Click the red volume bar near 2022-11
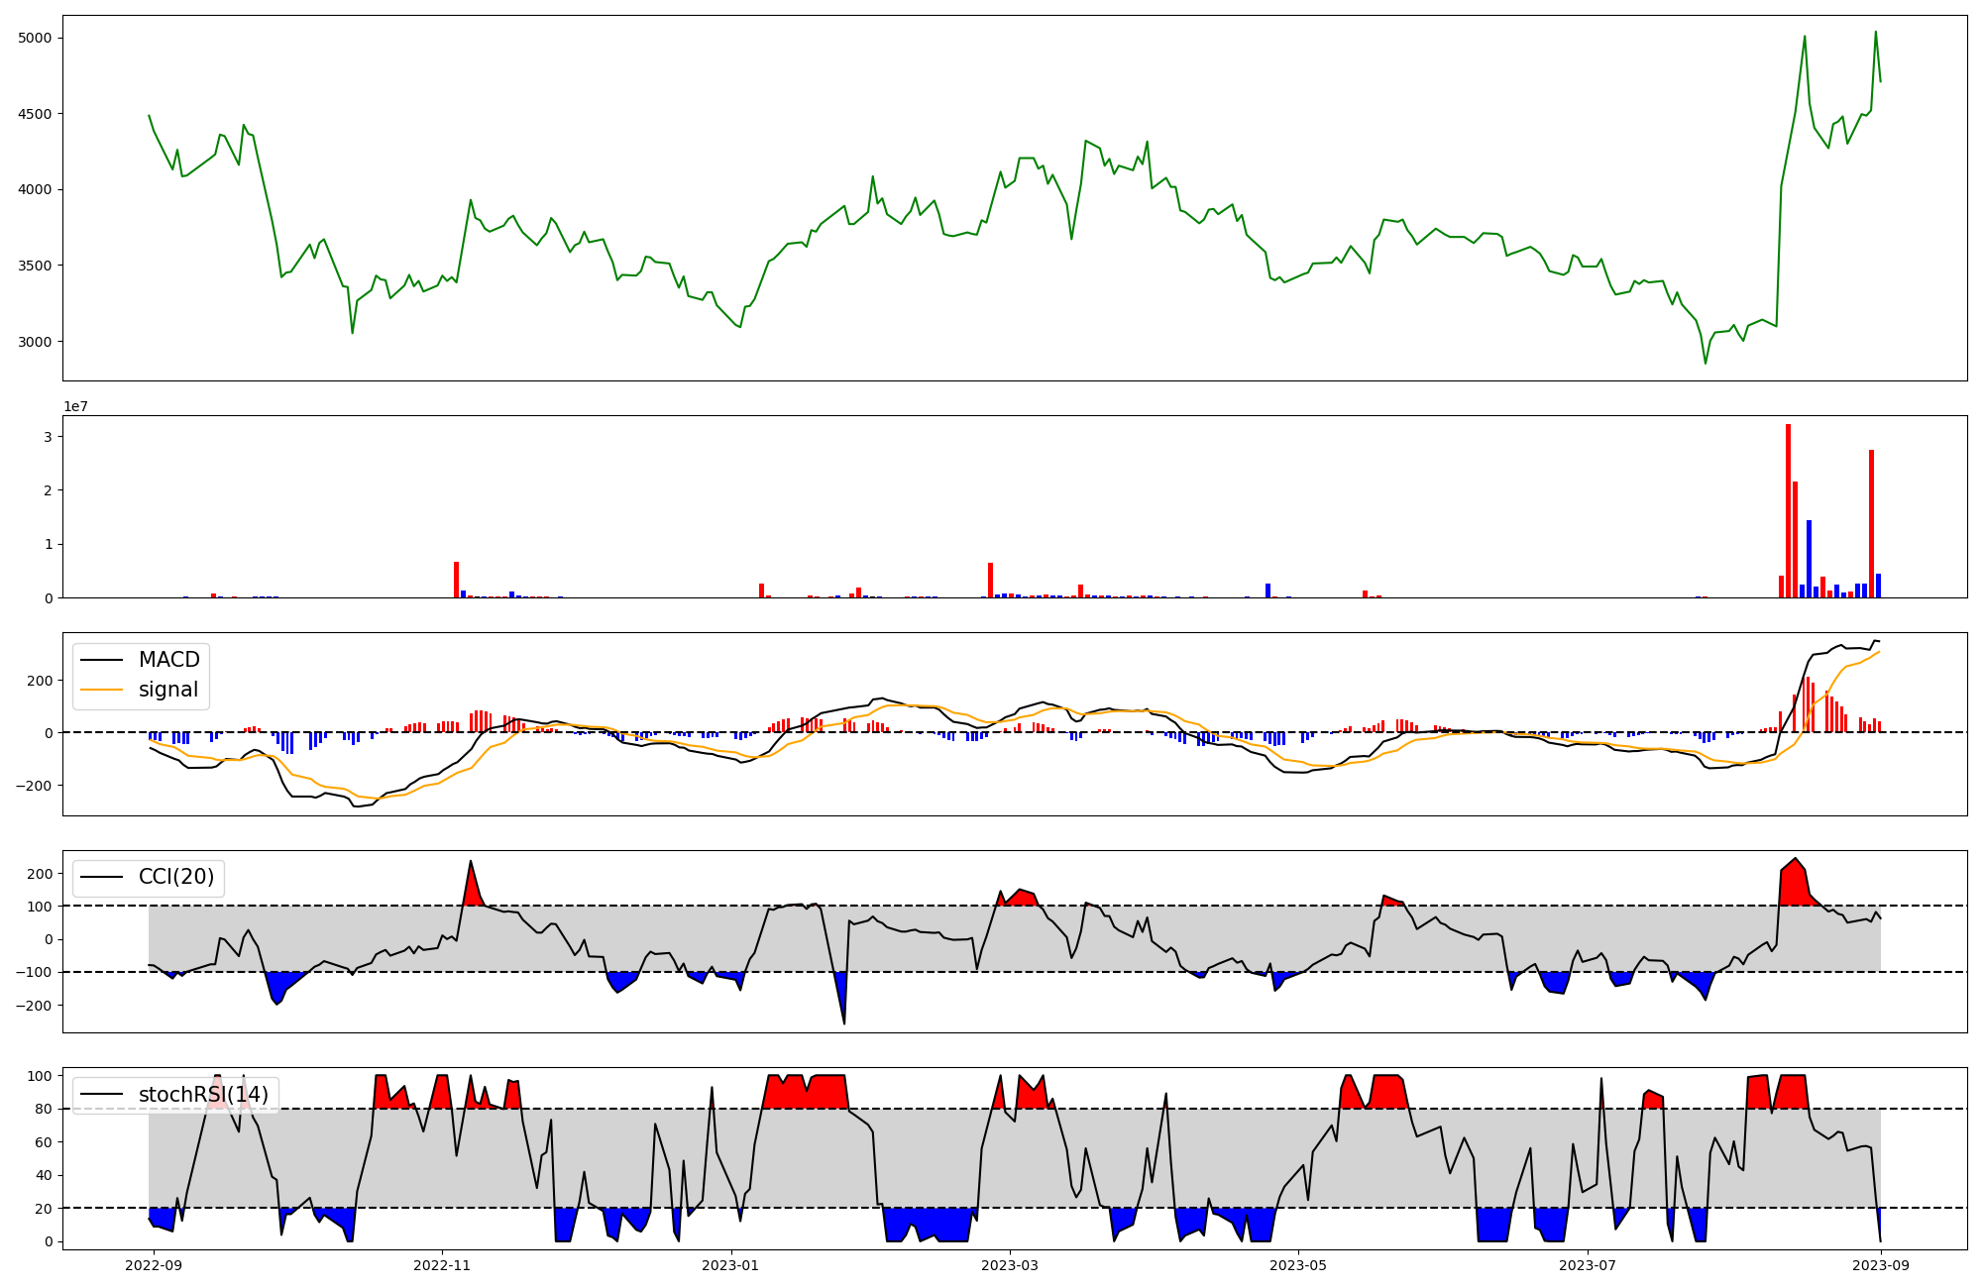 click(456, 580)
